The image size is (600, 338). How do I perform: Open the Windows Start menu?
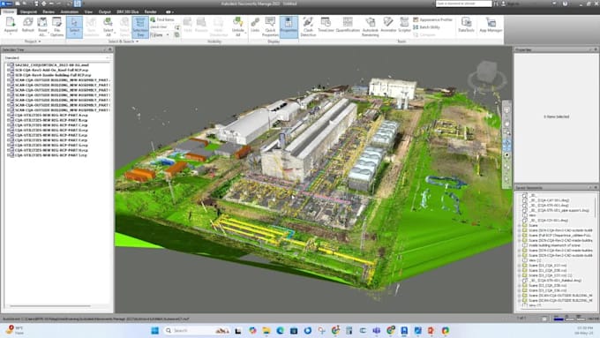[x=155, y=330]
